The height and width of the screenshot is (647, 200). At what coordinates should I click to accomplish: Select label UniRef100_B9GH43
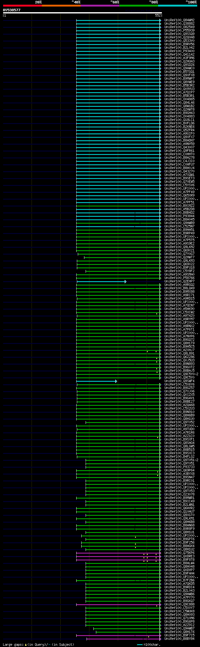[179, 113]
